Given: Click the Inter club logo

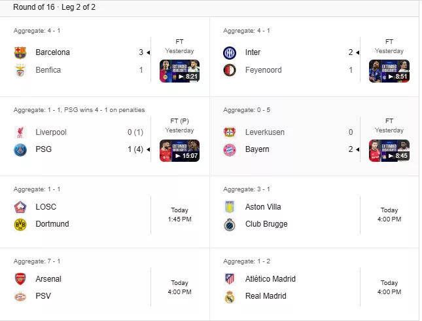Looking at the screenshot, I should click(x=230, y=52).
